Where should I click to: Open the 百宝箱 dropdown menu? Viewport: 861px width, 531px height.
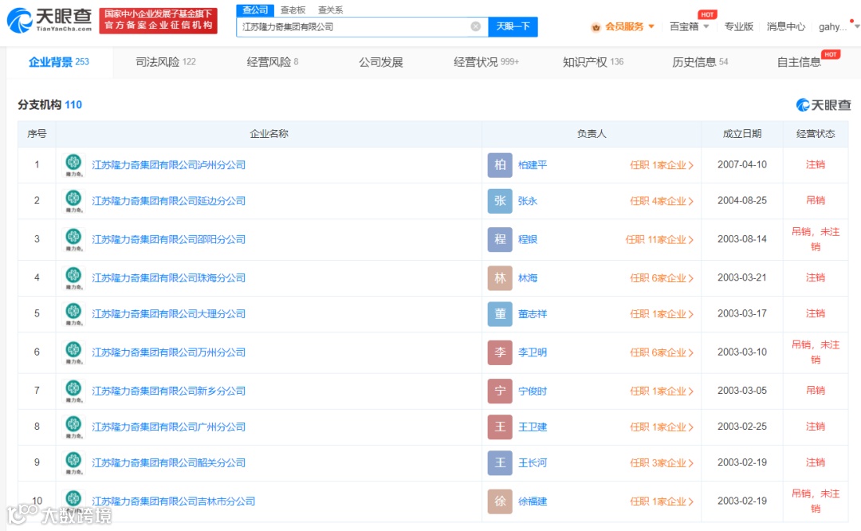(x=689, y=26)
